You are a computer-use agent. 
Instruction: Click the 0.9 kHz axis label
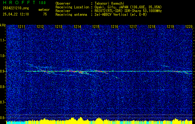3,71
